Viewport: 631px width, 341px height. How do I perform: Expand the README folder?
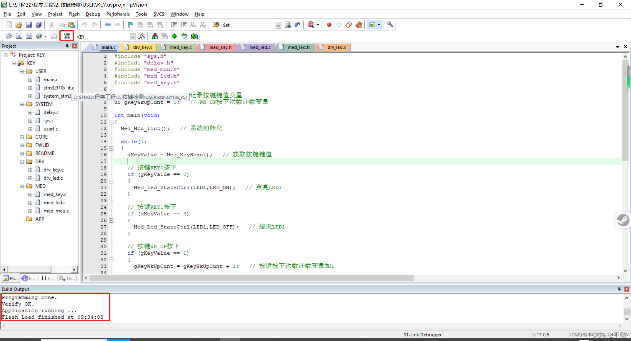[x=22, y=153]
